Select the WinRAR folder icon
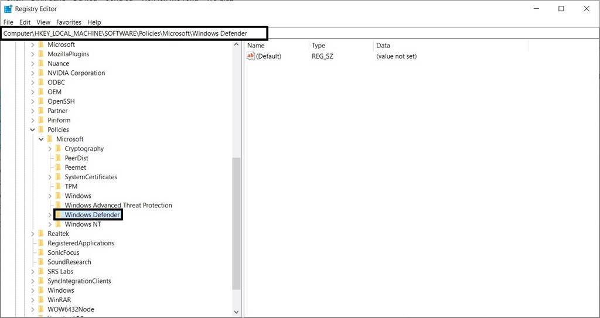The image size is (600, 318). [x=42, y=300]
